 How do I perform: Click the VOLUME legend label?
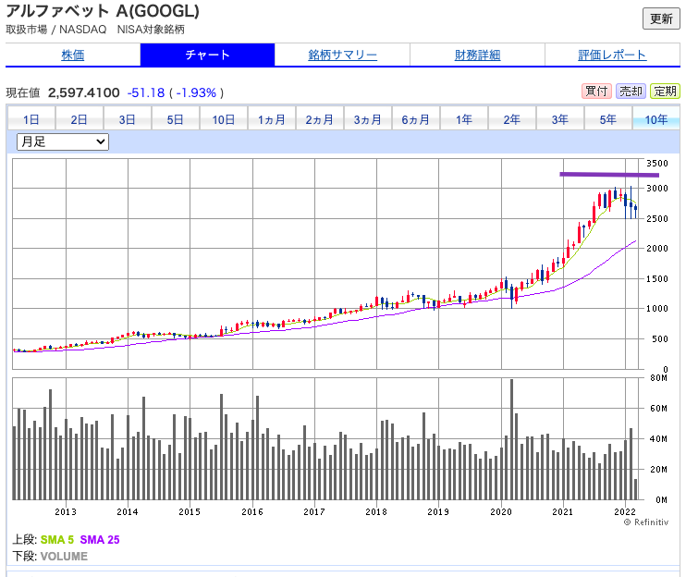[64, 557]
